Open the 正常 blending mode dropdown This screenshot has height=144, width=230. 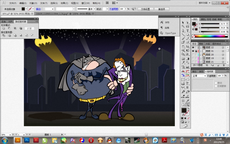[x=199, y=76]
